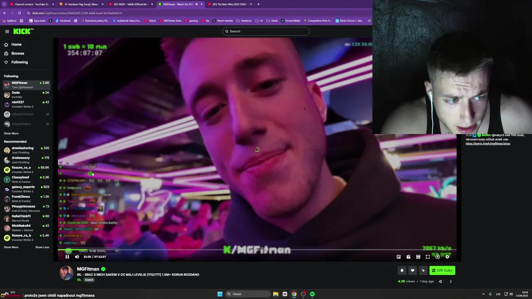Open the botrix.live shop link in chat
This screenshot has width=532, height=299.
[488, 144]
